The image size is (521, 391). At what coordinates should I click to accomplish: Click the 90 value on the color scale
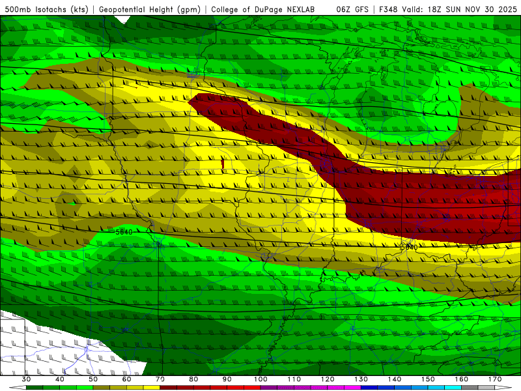tap(227, 379)
